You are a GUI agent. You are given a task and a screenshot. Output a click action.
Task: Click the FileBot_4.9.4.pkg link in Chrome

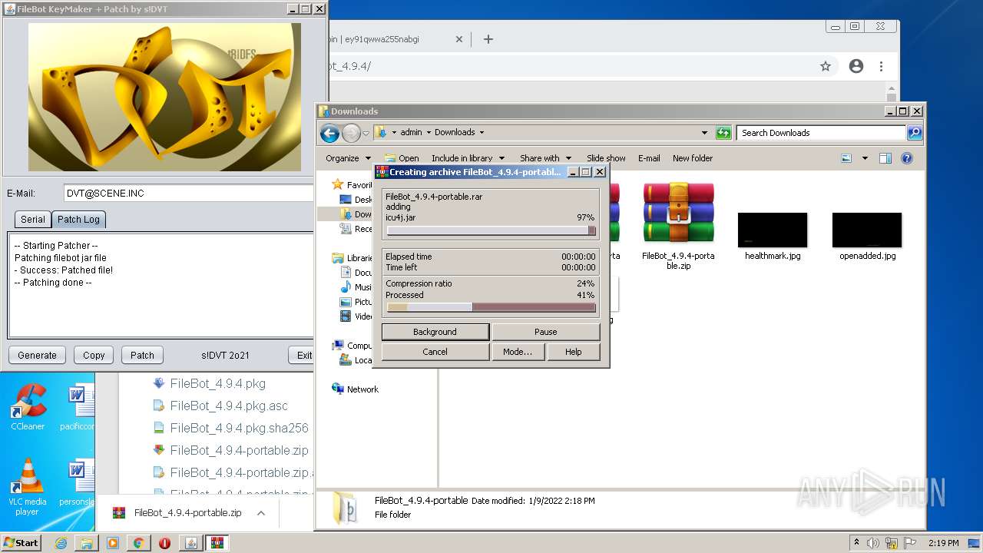point(217,383)
